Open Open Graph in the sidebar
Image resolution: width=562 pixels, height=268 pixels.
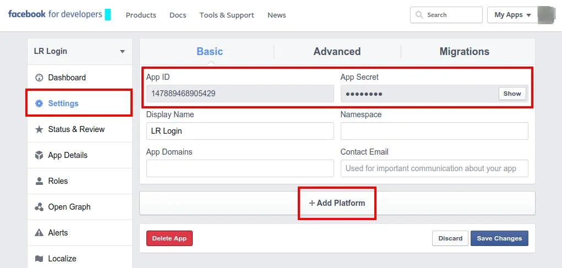(x=80, y=207)
